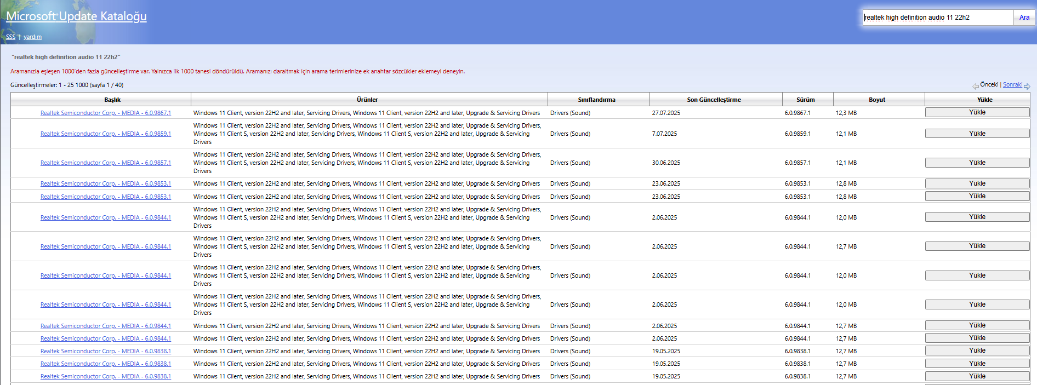Click Drivers (Sound) cell in 7.07.2025 row
This screenshot has width=1037, height=385.
pos(599,134)
